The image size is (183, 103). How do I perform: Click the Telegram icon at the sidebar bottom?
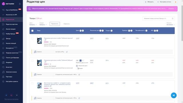[x=6, y=95]
